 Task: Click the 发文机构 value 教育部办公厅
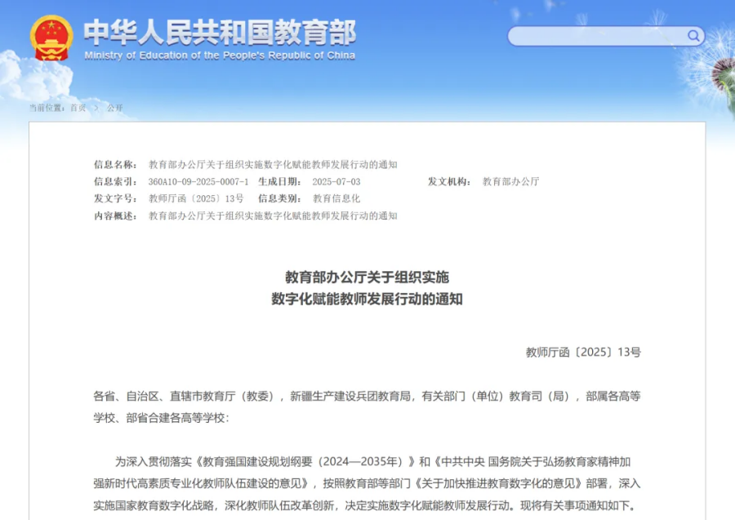510,181
